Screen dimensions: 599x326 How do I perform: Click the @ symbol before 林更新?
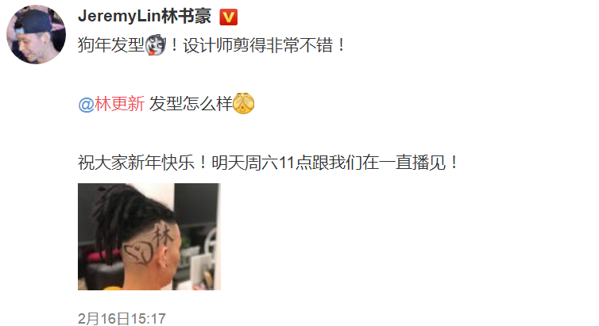pyautogui.click(x=86, y=104)
